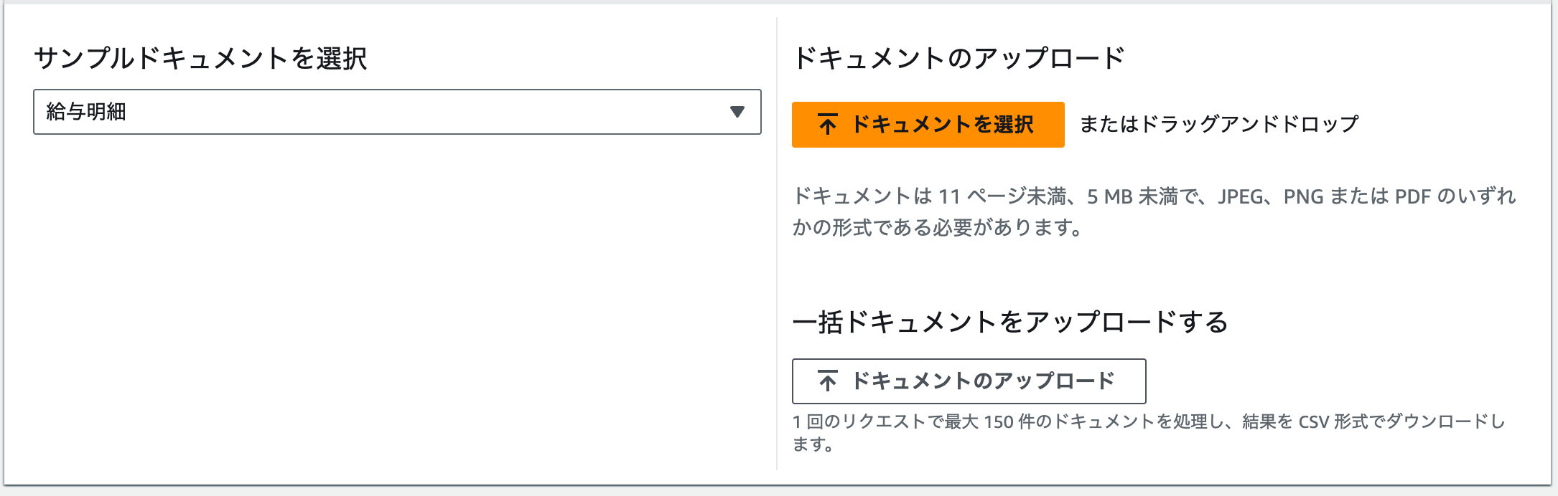Open the 給与明細 sample document dropdown
The width and height of the screenshot is (1558, 496).
[397, 112]
